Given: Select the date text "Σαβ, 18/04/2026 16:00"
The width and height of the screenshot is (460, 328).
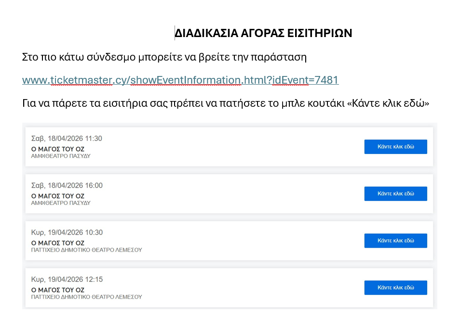Looking at the screenshot, I should (67, 186).
